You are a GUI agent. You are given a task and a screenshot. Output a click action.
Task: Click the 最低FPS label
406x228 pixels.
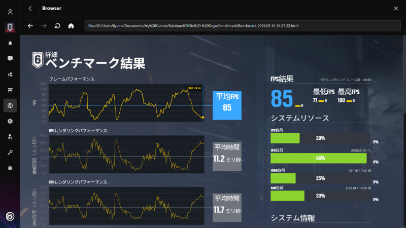pos(324,92)
